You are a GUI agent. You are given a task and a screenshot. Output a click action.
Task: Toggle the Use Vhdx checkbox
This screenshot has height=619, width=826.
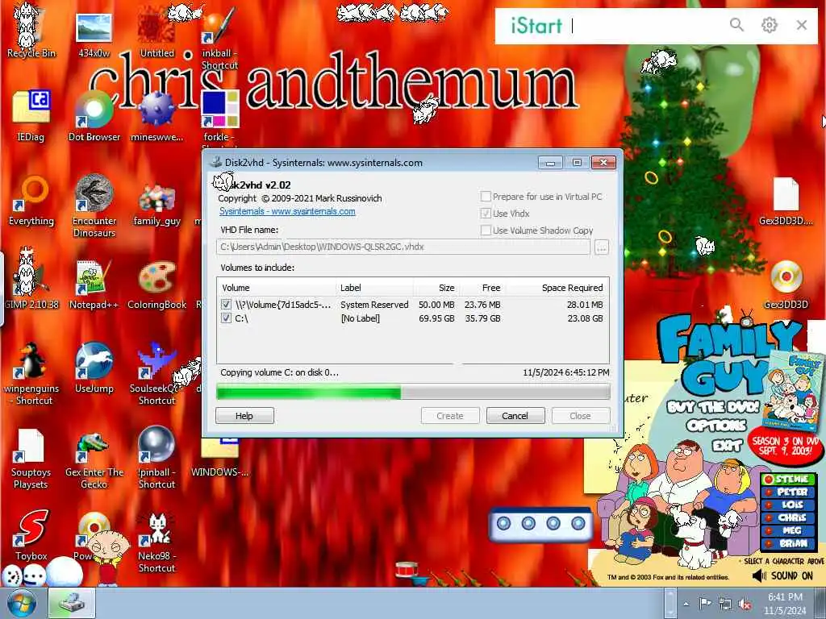coord(486,213)
